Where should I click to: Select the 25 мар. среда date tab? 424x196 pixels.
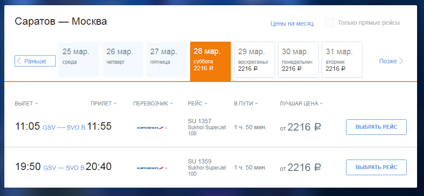click(x=79, y=59)
